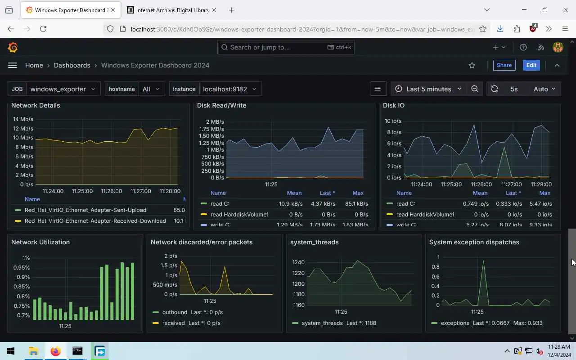The image size is (576, 360).
Task: Switch to Internet Archive browser tab
Action: [171, 10]
